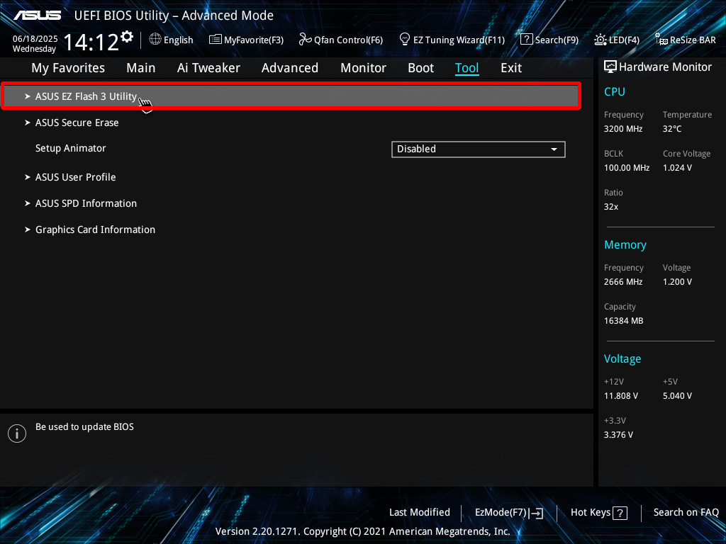The width and height of the screenshot is (726, 544).
Task: Switch to the Main tab
Action: coord(141,68)
